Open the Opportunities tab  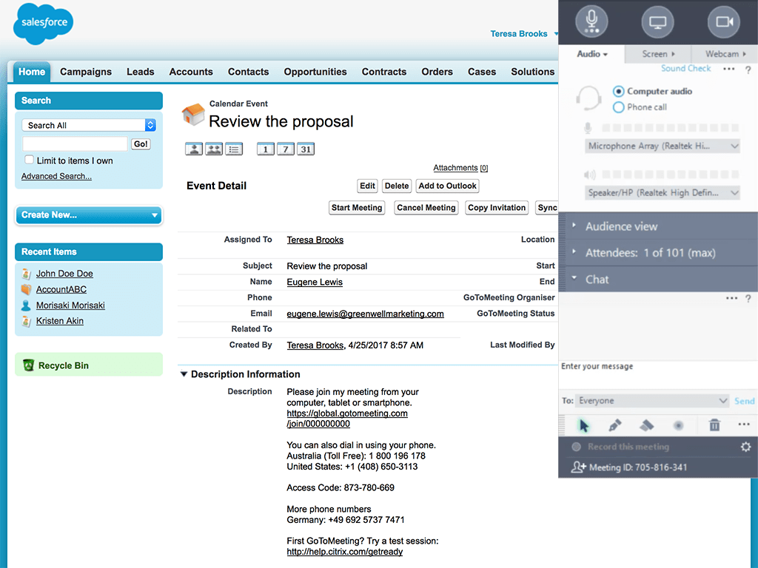coord(315,72)
